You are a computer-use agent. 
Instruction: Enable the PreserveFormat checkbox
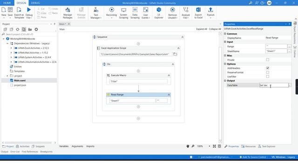[x=268, y=72]
